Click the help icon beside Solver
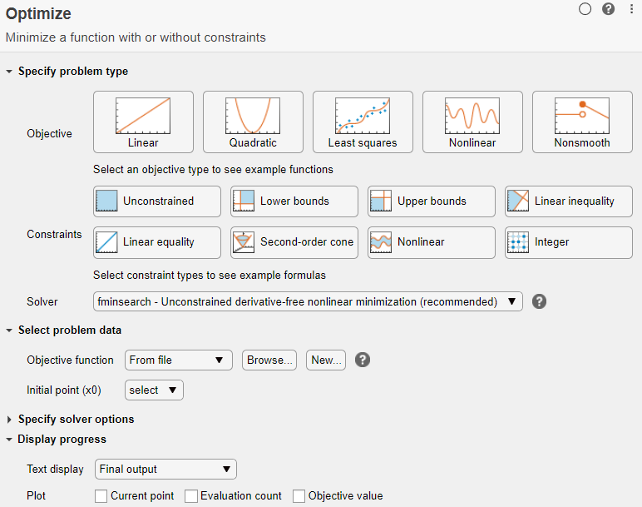Viewport: 642px width, 507px height. (x=539, y=301)
